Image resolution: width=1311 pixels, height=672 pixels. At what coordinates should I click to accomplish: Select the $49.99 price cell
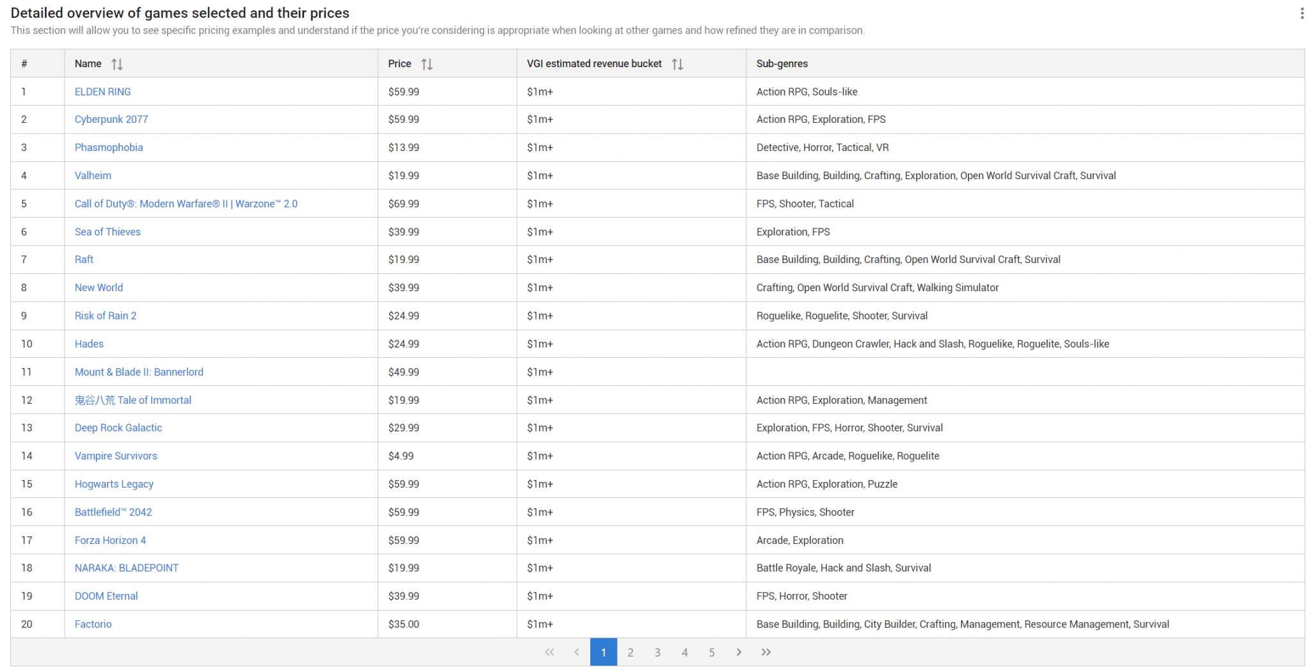point(447,372)
